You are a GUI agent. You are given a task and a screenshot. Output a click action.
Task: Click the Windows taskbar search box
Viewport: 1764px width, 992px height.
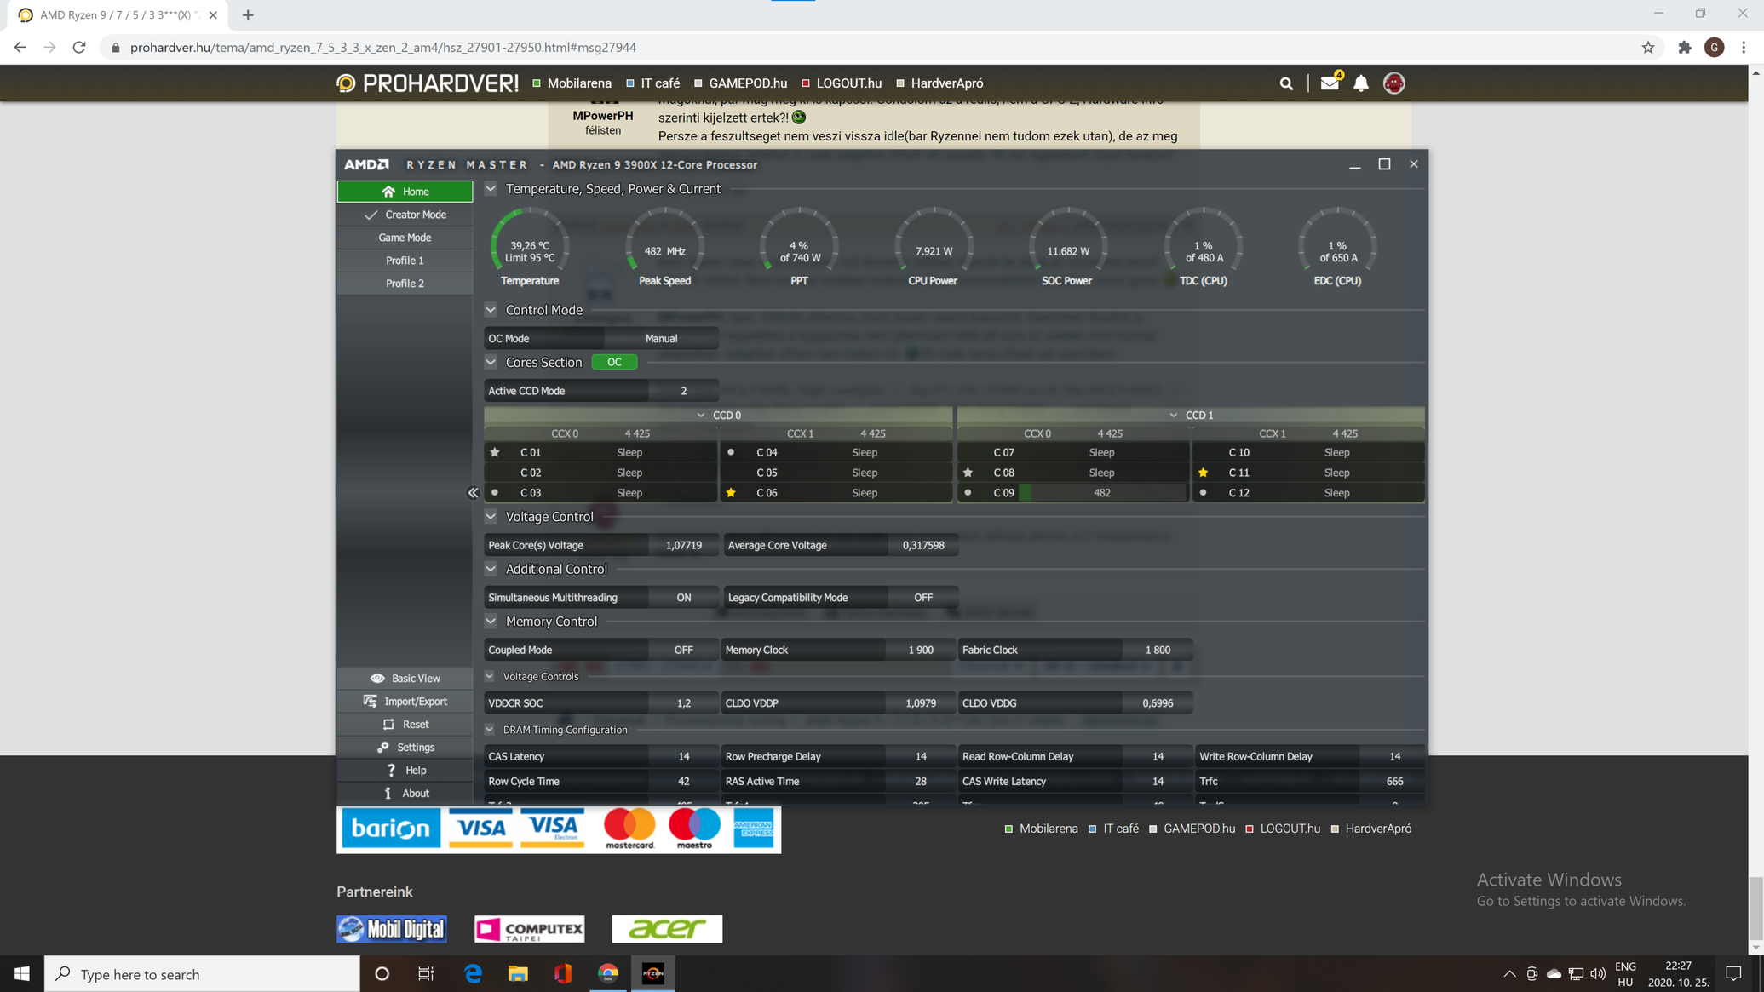pyautogui.click(x=203, y=974)
